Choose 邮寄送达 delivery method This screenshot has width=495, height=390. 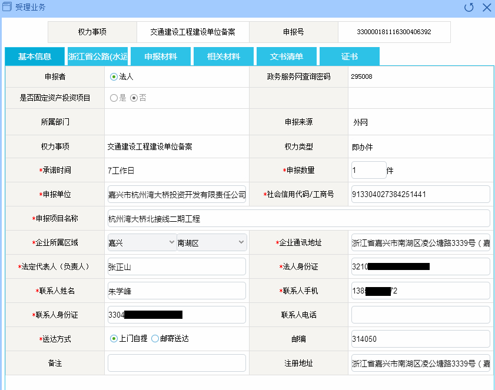point(155,338)
